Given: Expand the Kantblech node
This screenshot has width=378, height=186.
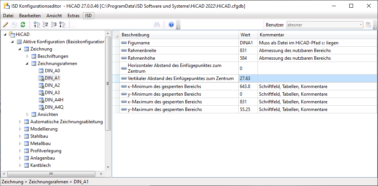Looking at the screenshot, I should (x=20, y=165).
